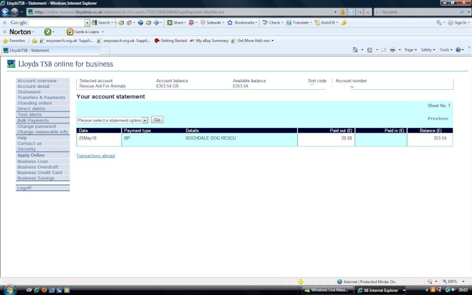Open Transfers & Payments in sidebar
472x295 pixels.
point(41,97)
